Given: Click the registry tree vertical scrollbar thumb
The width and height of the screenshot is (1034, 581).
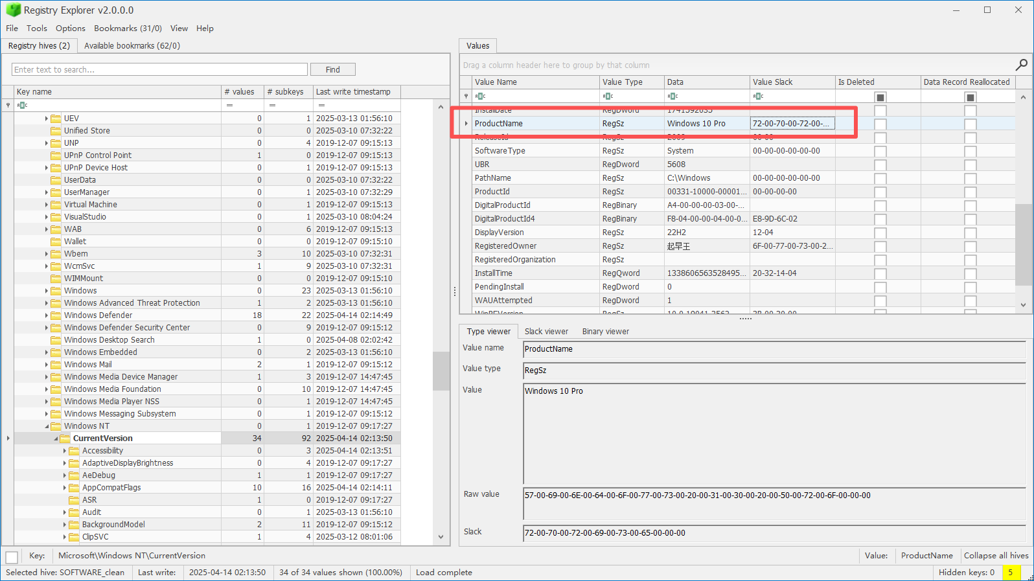Looking at the screenshot, I should pos(441,371).
